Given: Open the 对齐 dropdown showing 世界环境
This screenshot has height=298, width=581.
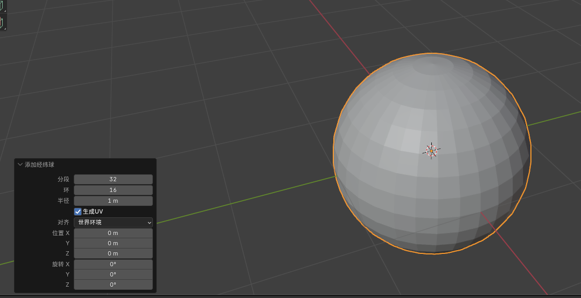Looking at the screenshot, I should (x=113, y=222).
